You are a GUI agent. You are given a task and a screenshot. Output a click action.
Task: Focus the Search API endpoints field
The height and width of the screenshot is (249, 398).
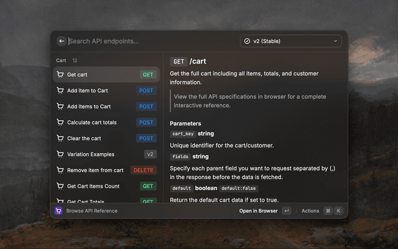(152, 41)
